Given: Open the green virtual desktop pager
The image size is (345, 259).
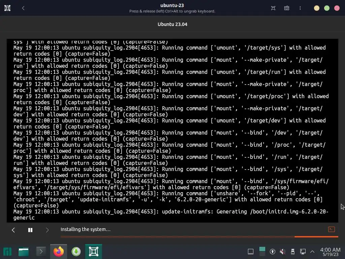Looking at the screenshot, I should pyautogui.click(x=262, y=252).
